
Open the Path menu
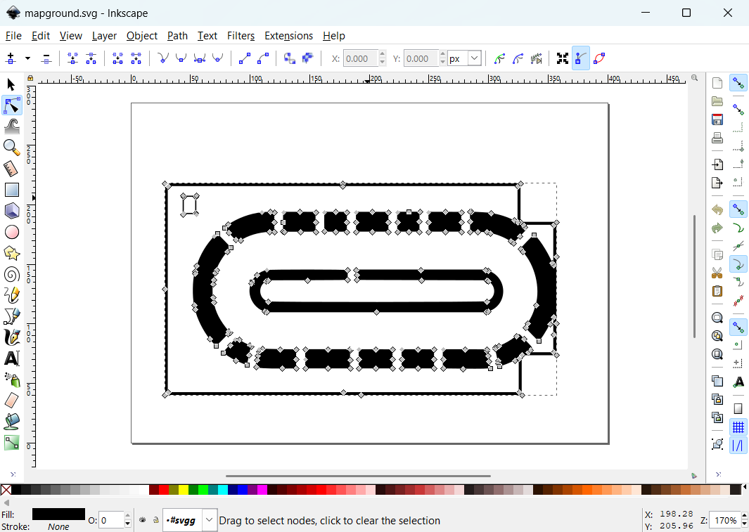click(177, 36)
